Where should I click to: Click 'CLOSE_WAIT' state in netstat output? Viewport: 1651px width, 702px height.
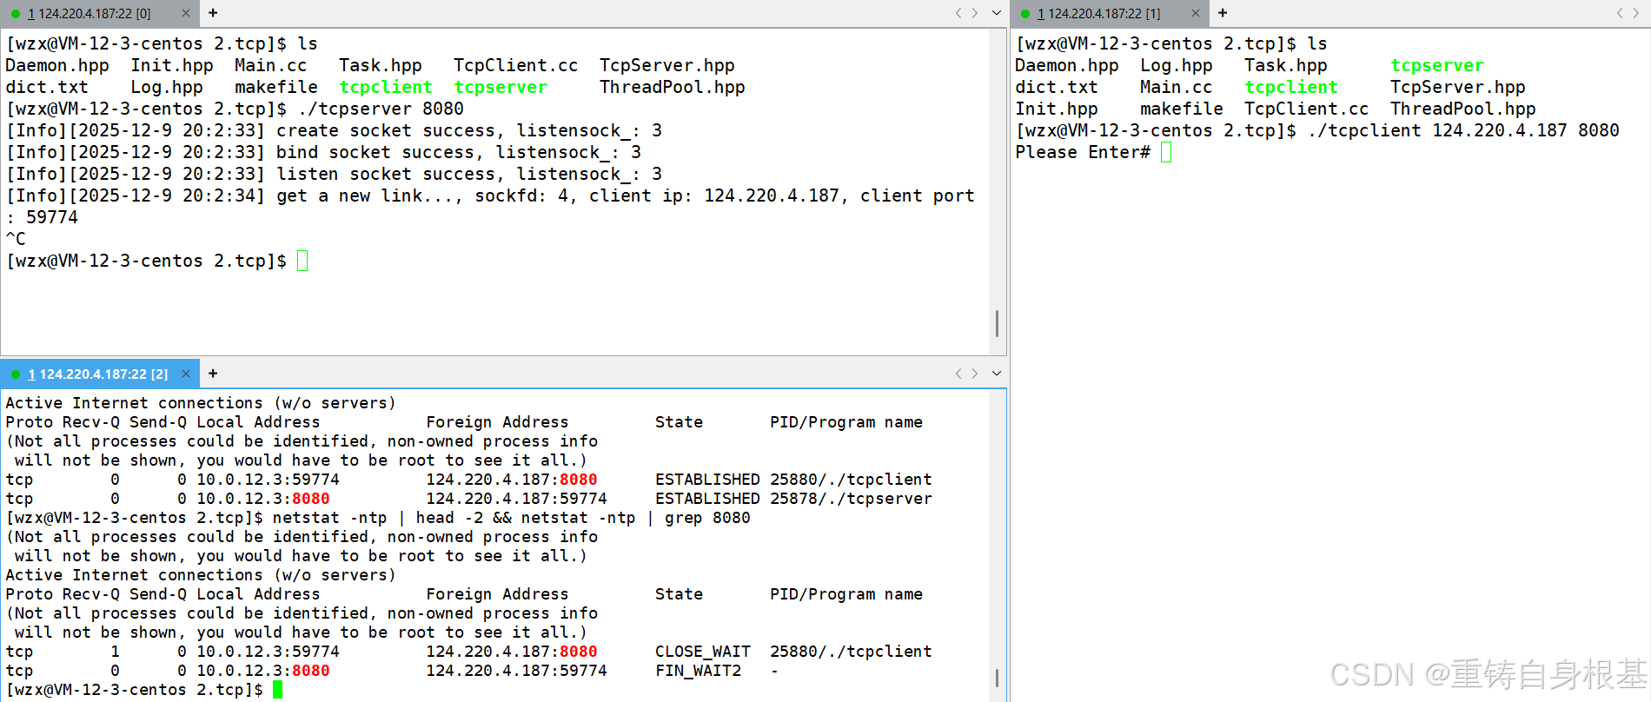(x=703, y=652)
